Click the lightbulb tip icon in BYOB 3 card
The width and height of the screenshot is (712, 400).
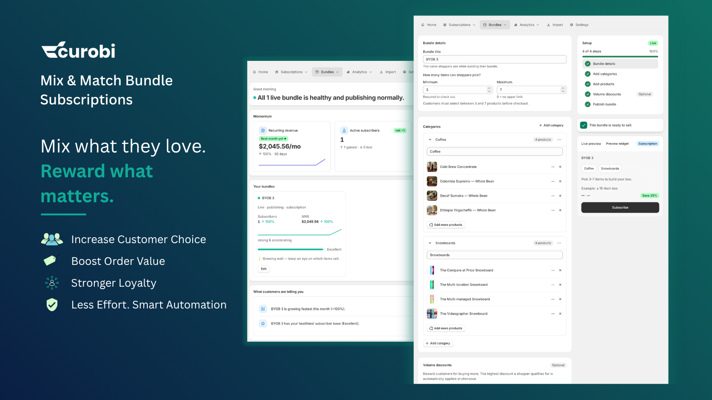259,259
